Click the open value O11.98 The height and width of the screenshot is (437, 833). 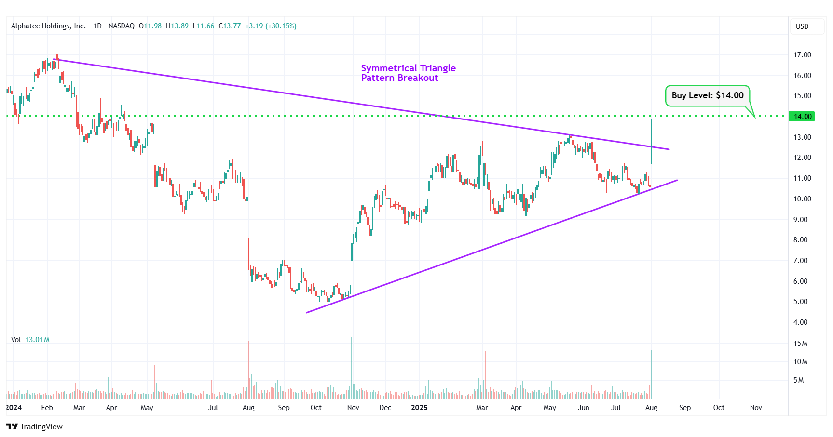(x=150, y=26)
